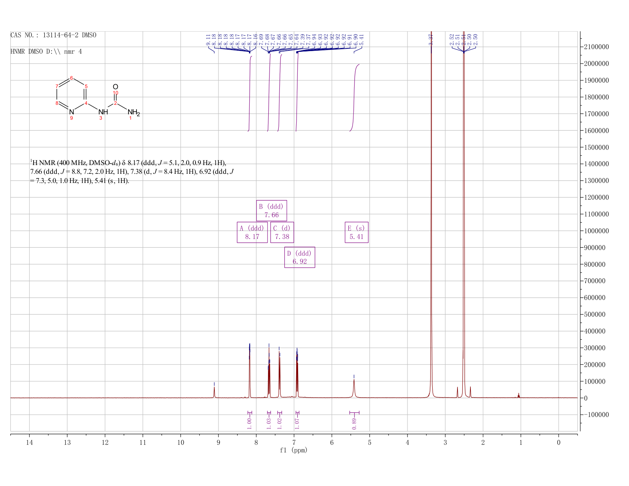Click the integral value 0.89 label
629x486 pixels.
[x=354, y=423]
